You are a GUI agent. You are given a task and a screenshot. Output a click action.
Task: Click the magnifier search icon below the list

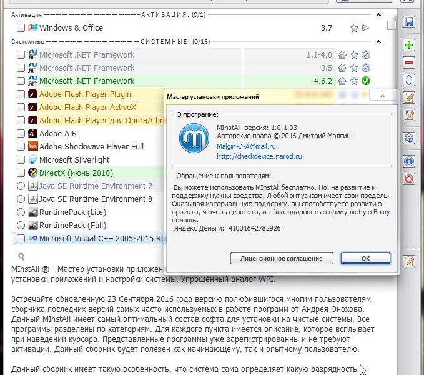tap(21, 256)
